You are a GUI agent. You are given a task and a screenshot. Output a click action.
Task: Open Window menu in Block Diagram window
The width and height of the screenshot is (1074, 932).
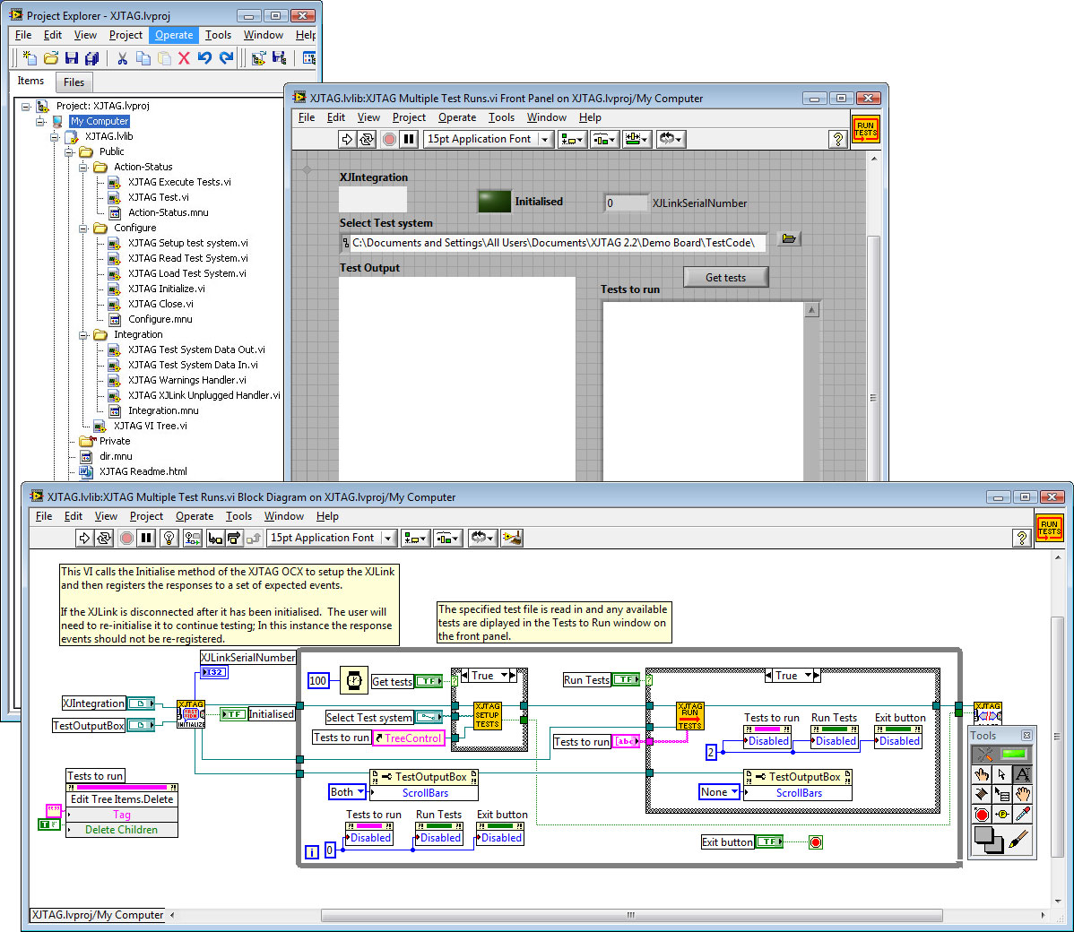[x=283, y=516]
